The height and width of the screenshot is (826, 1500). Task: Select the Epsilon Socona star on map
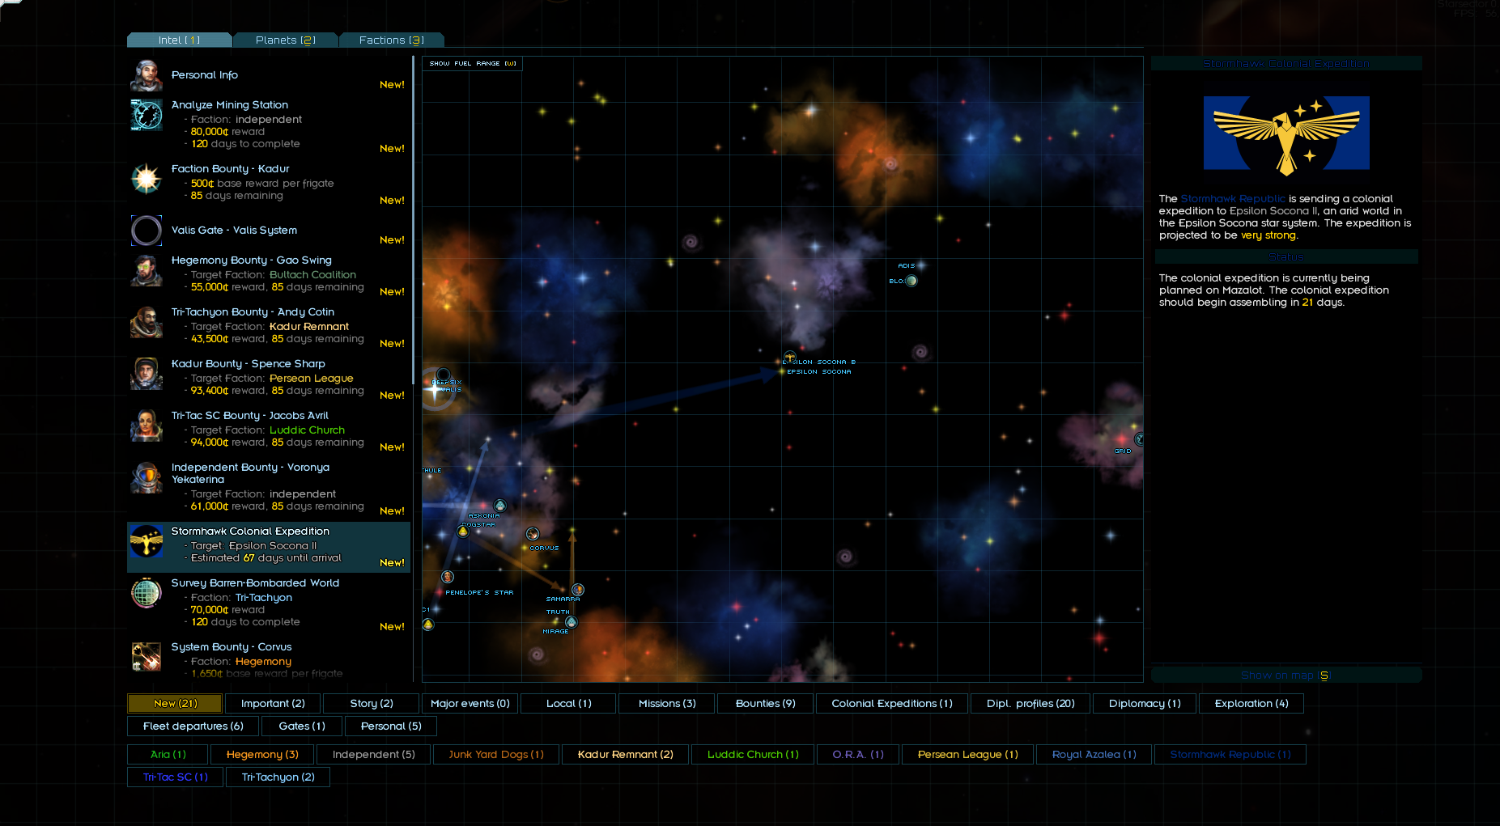coord(782,371)
